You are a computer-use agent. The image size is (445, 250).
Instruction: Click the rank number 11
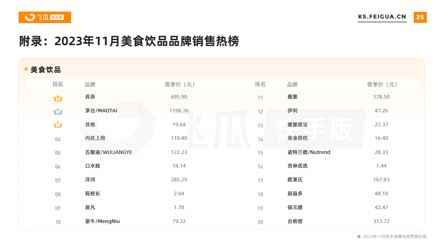tap(260, 98)
